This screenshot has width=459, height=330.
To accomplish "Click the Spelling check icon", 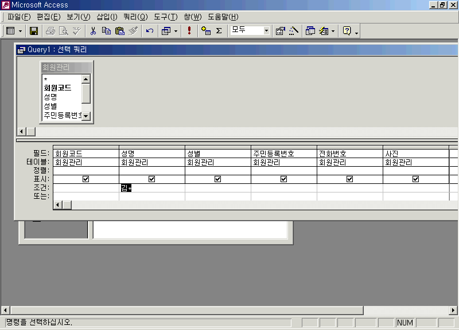I will click(x=77, y=31).
